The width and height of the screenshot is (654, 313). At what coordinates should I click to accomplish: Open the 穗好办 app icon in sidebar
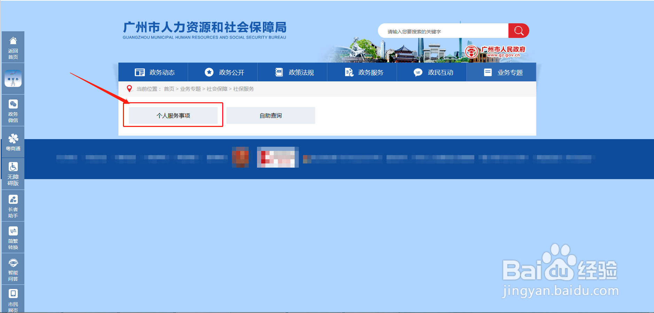click(x=13, y=79)
